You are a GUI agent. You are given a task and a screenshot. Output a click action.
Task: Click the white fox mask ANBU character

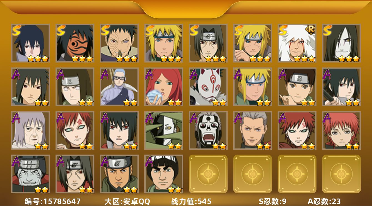click(x=208, y=87)
